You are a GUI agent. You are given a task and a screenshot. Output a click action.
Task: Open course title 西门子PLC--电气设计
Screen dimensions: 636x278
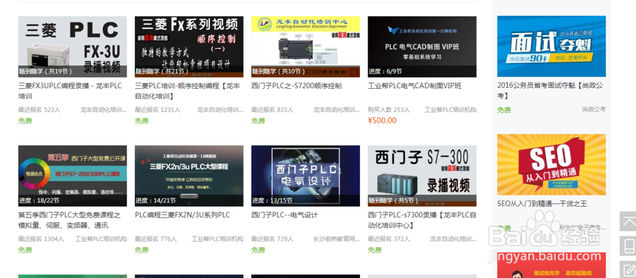point(284,215)
